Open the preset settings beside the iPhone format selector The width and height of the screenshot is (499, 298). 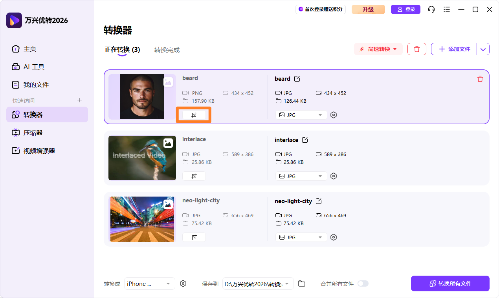coord(183,283)
